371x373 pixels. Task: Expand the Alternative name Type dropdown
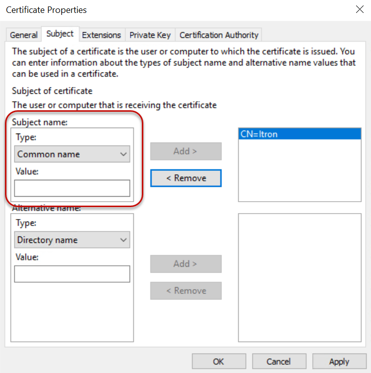click(x=72, y=240)
